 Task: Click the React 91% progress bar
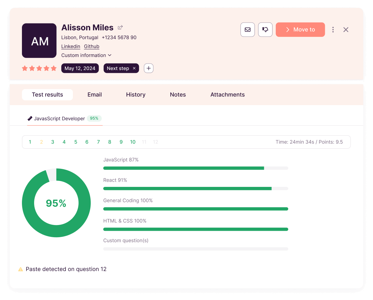click(x=195, y=189)
